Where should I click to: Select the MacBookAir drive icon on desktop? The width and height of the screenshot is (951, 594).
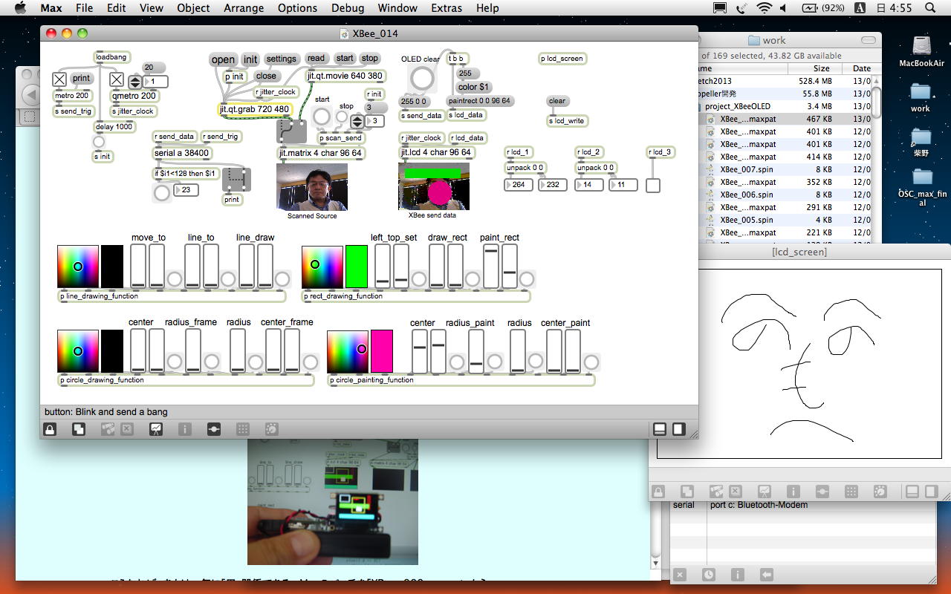point(921,46)
